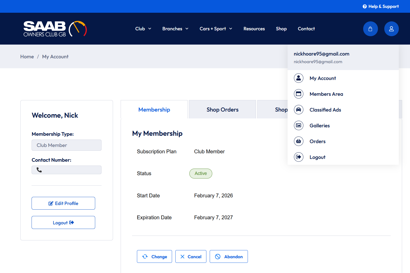Click the Classified Ads car icon
This screenshot has width=410, height=273.
tap(299, 110)
